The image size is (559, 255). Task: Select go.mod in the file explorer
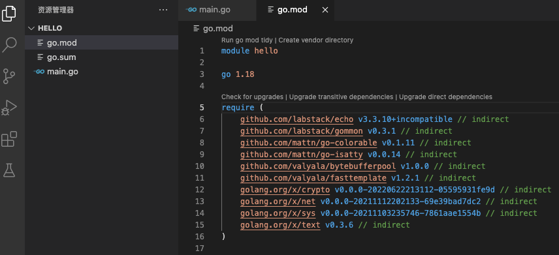102,43
